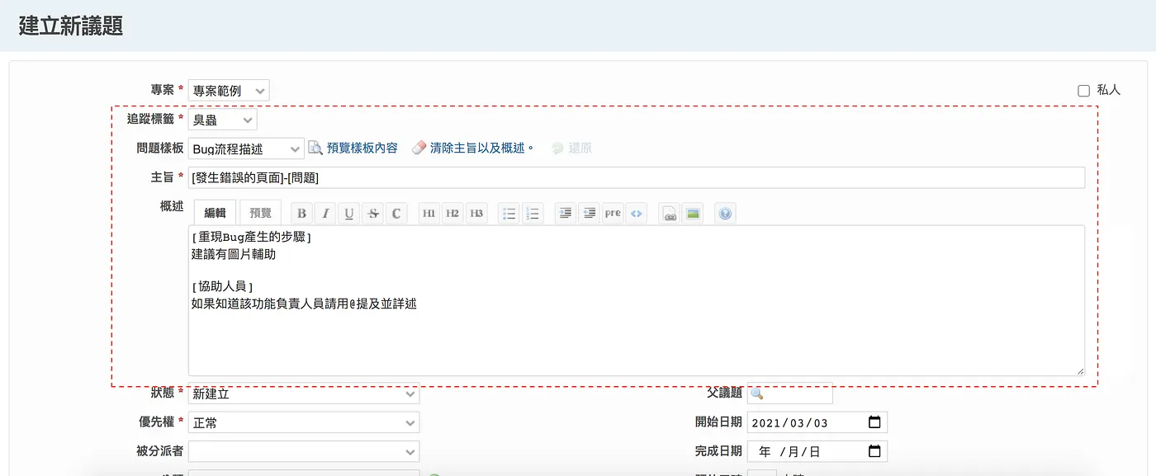This screenshot has height=476, width=1156.
Task: Open the 優先權 priority dropdown
Action: 304,422
